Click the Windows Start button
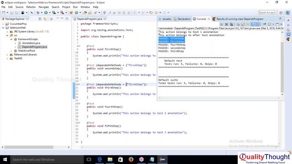Image resolution: width=292 pixels, height=164 pixels. pyautogui.click(x=5, y=159)
